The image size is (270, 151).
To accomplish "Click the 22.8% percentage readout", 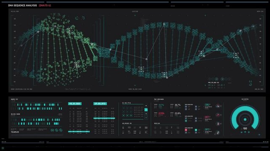I will point(177,114).
